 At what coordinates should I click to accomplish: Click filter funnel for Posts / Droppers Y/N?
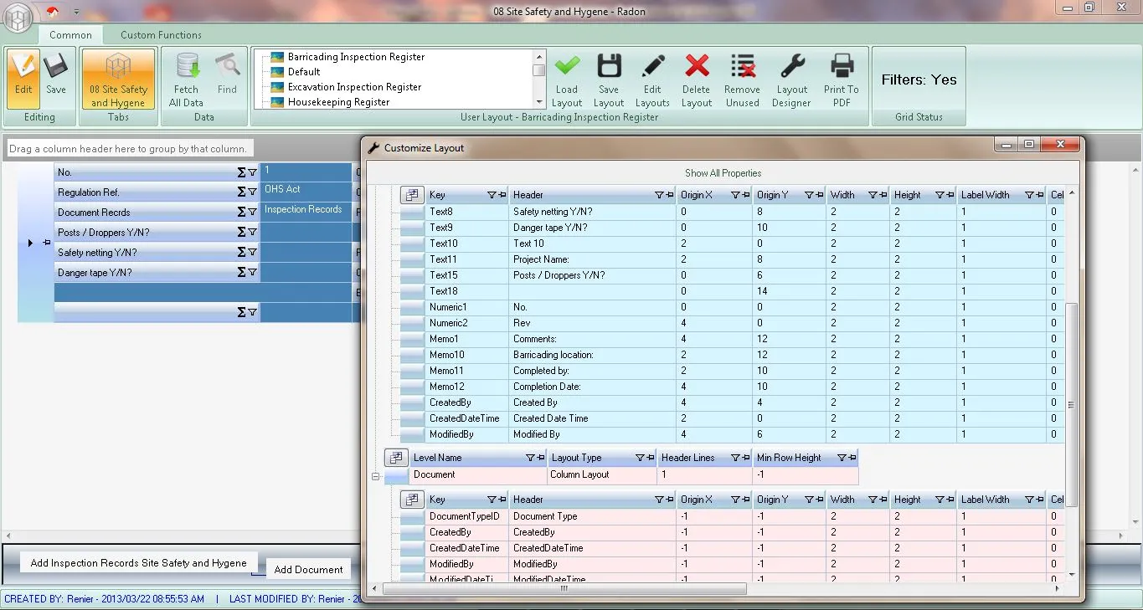pos(252,233)
